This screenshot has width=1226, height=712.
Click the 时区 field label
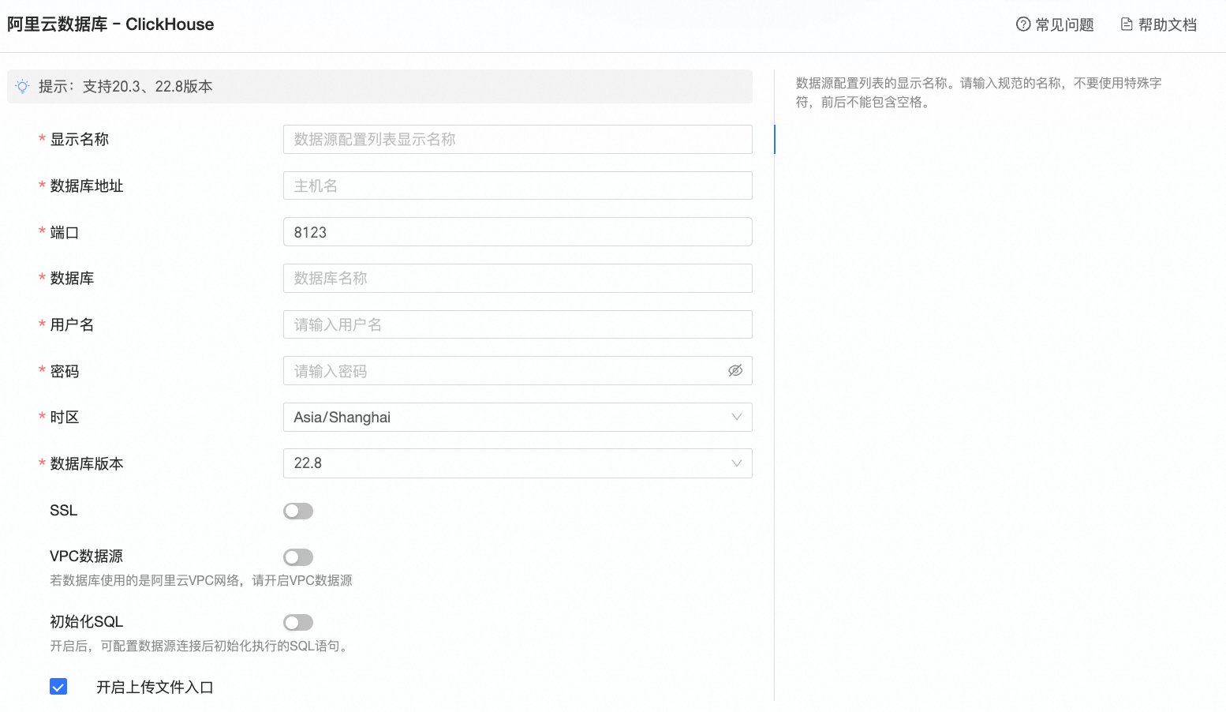coord(65,417)
